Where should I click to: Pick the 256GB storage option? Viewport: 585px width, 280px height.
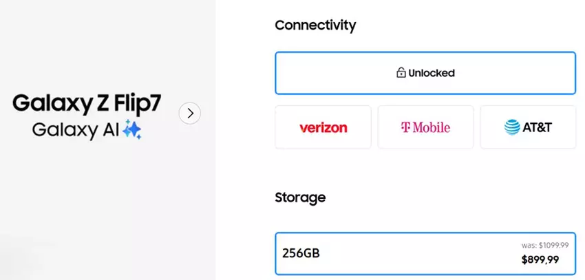425,253
